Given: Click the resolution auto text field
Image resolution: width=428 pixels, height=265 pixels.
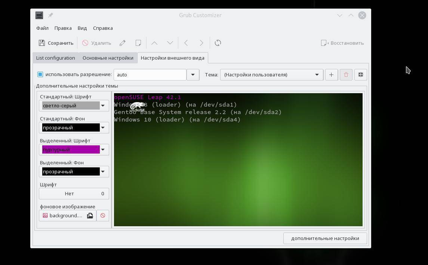Looking at the screenshot, I should click(150, 75).
